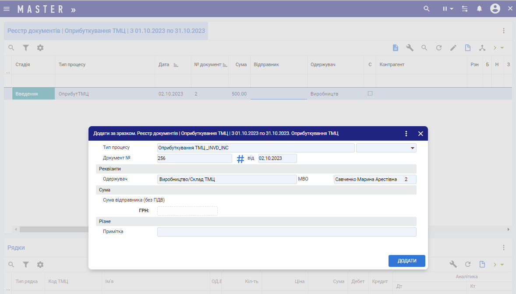
Task: Click the horizontal scrollbar under the registry table
Action: click(53, 229)
